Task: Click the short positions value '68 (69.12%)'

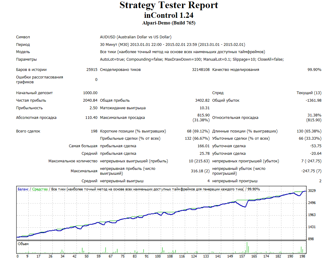Action: click(198, 131)
